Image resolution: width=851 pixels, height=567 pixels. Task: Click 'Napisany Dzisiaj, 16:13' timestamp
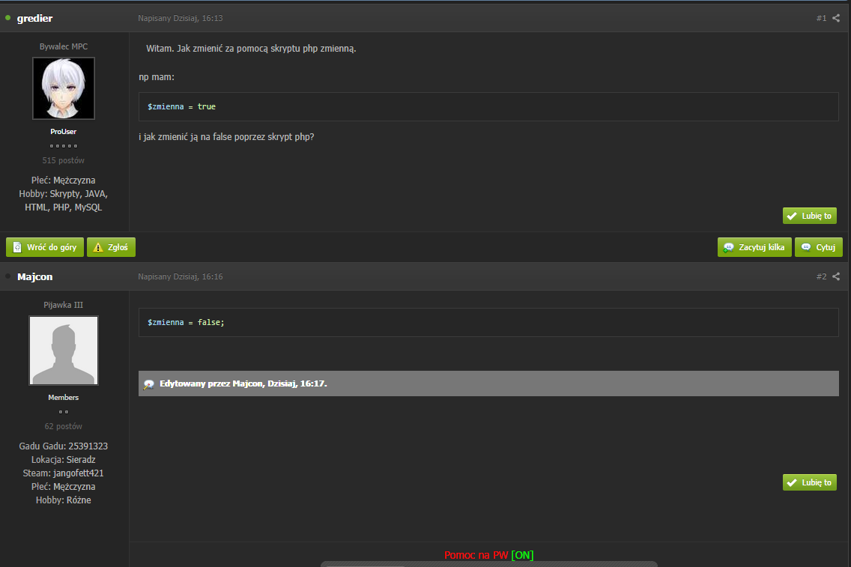pyautogui.click(x=181, y=18)
